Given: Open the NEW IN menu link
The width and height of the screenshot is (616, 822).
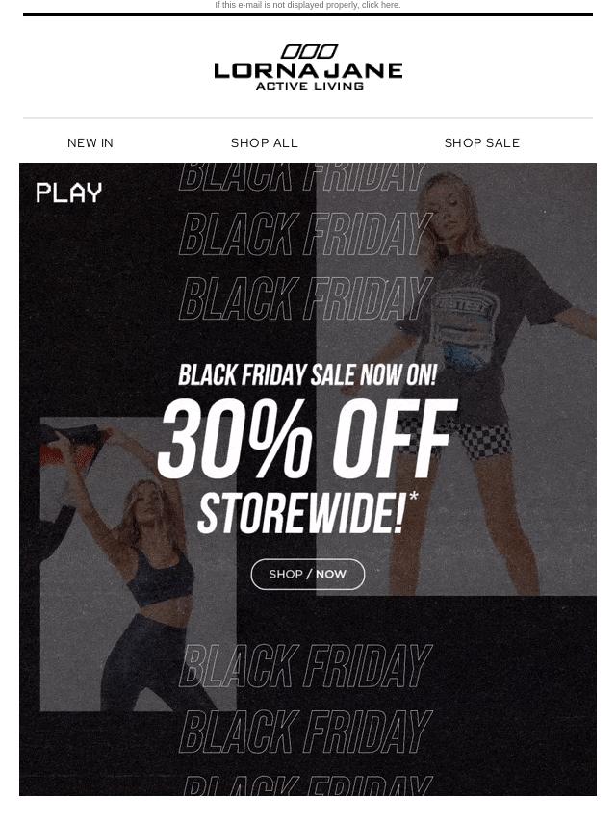Looking at the screenshot, I should click(x=90, y=143).
